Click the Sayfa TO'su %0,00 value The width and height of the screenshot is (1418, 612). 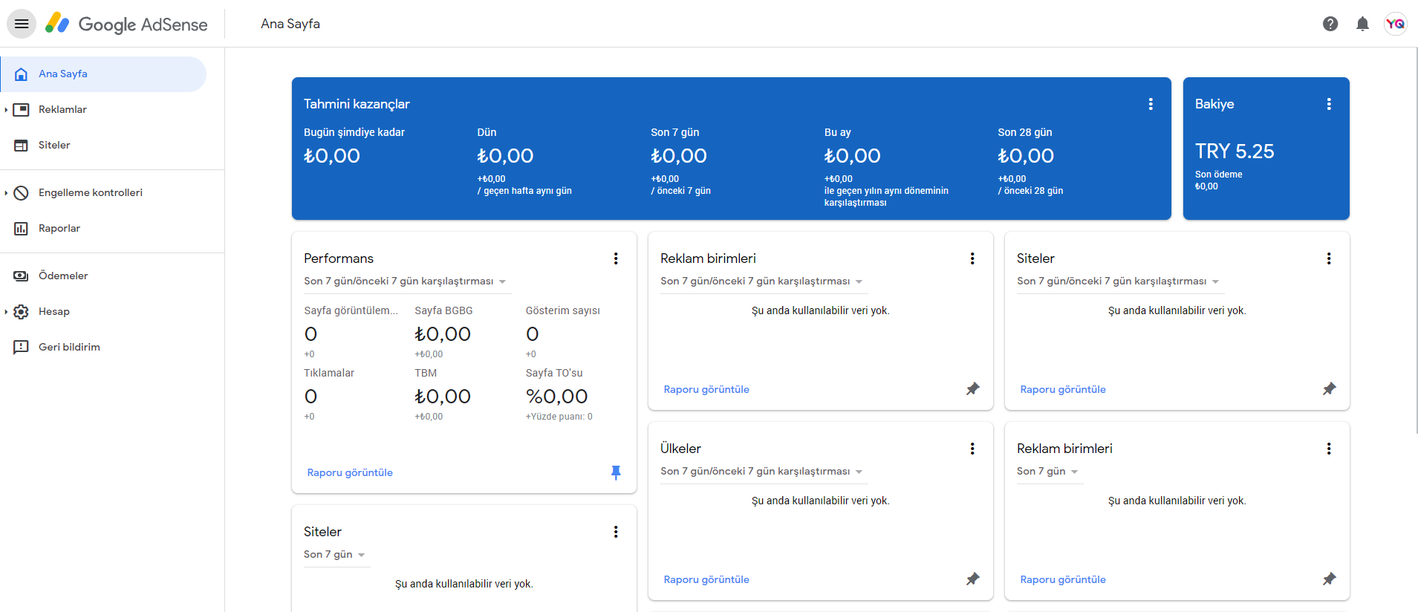[x=557, y=397]
